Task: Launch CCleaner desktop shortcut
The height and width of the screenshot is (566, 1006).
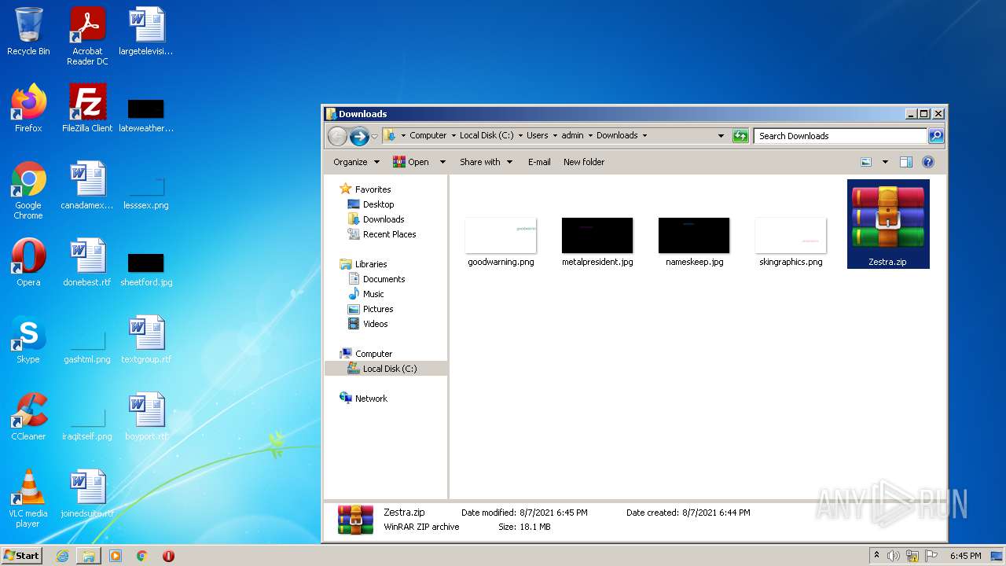Action: point(28,417)
